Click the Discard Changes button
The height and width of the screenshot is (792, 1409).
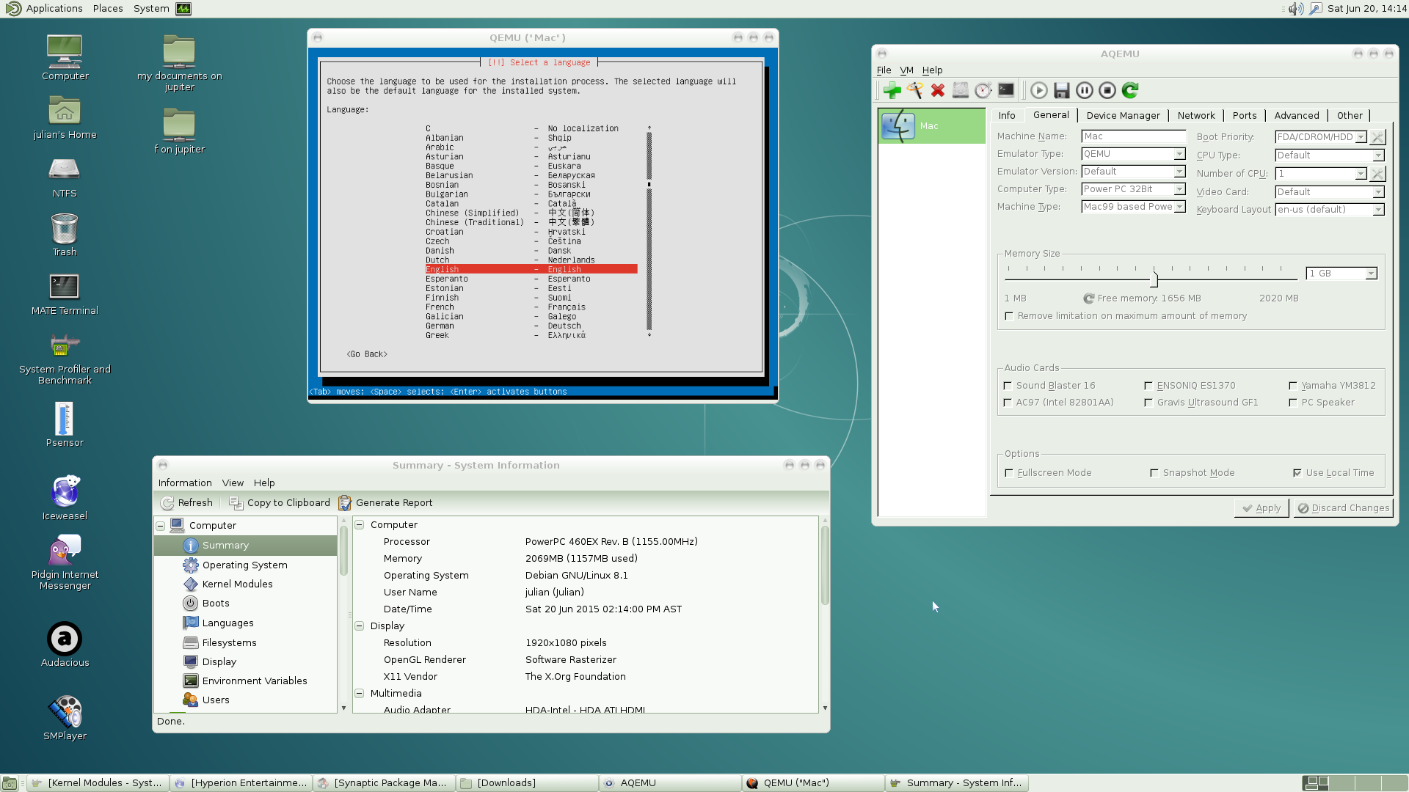click(1342, 507)
